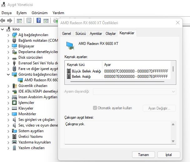Click the IDE ATA/ATAPI controller icon

pyautogui.click(x=14, y=91)
